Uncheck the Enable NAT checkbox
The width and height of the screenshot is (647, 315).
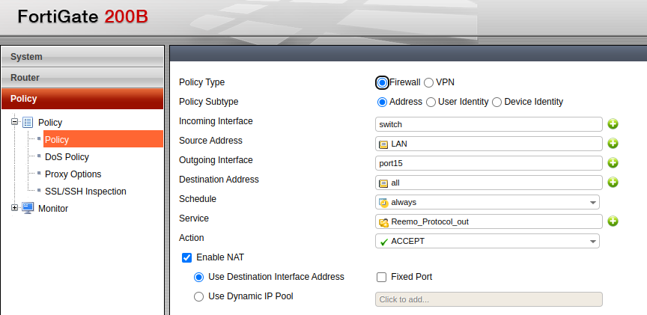click(x=186, y=257)
